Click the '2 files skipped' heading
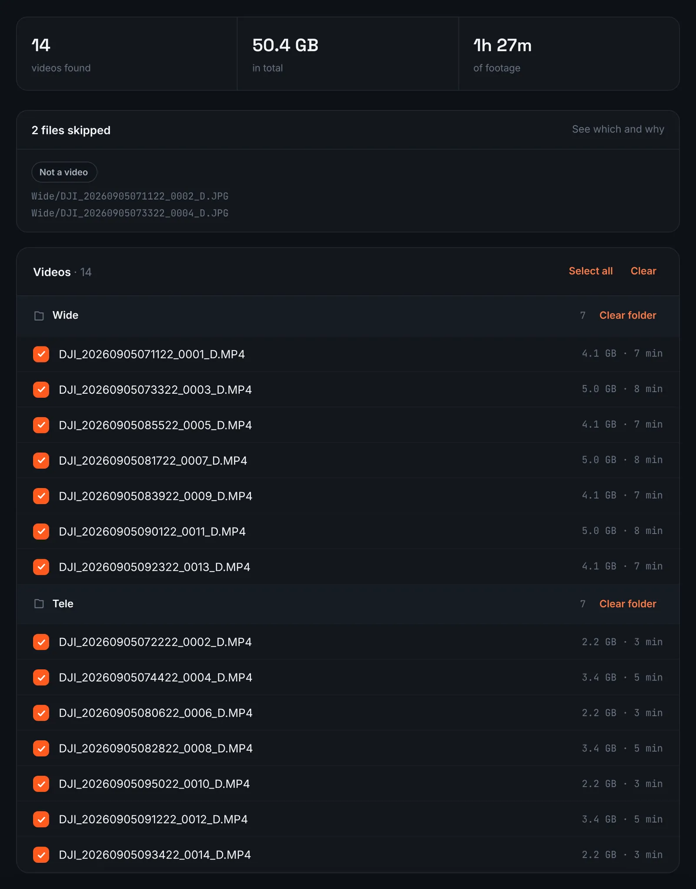The image size is (696, 889). pos(71,130)
